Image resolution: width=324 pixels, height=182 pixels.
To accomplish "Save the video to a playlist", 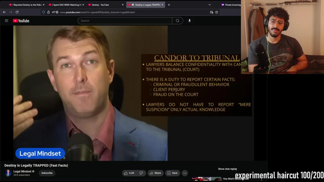I will pos(172,173).
